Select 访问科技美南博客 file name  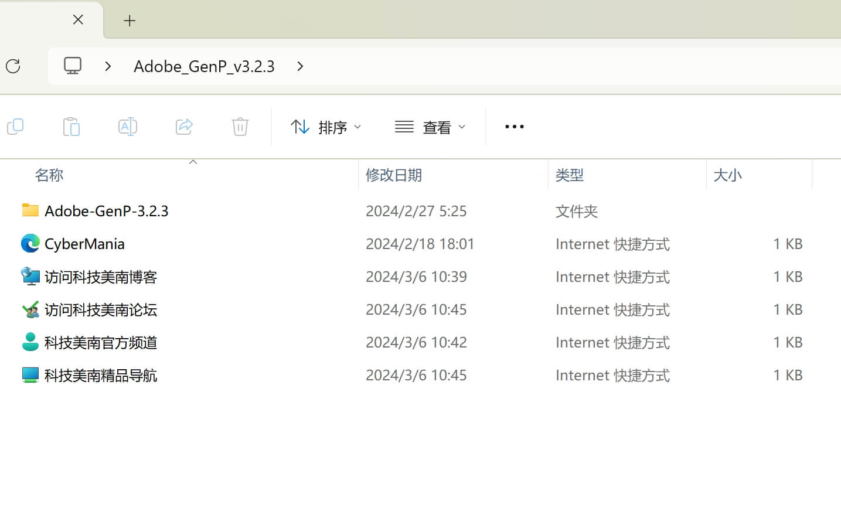coord(101,277)
